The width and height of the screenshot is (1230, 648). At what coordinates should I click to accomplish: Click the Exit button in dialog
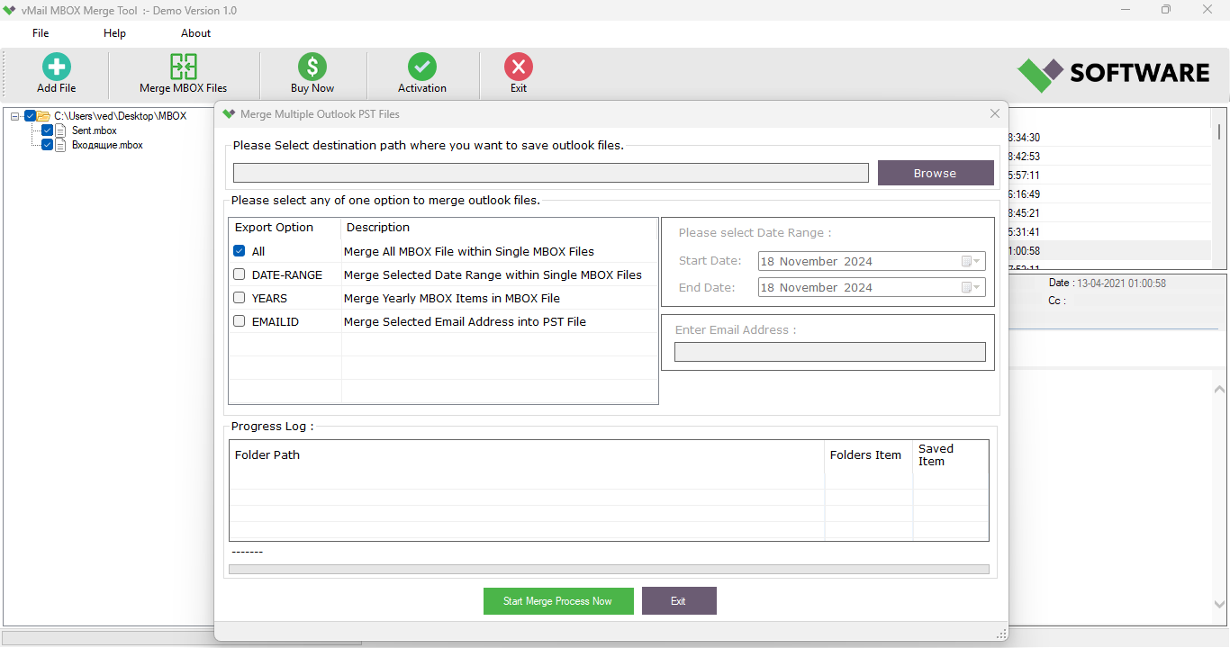[679, 601]
